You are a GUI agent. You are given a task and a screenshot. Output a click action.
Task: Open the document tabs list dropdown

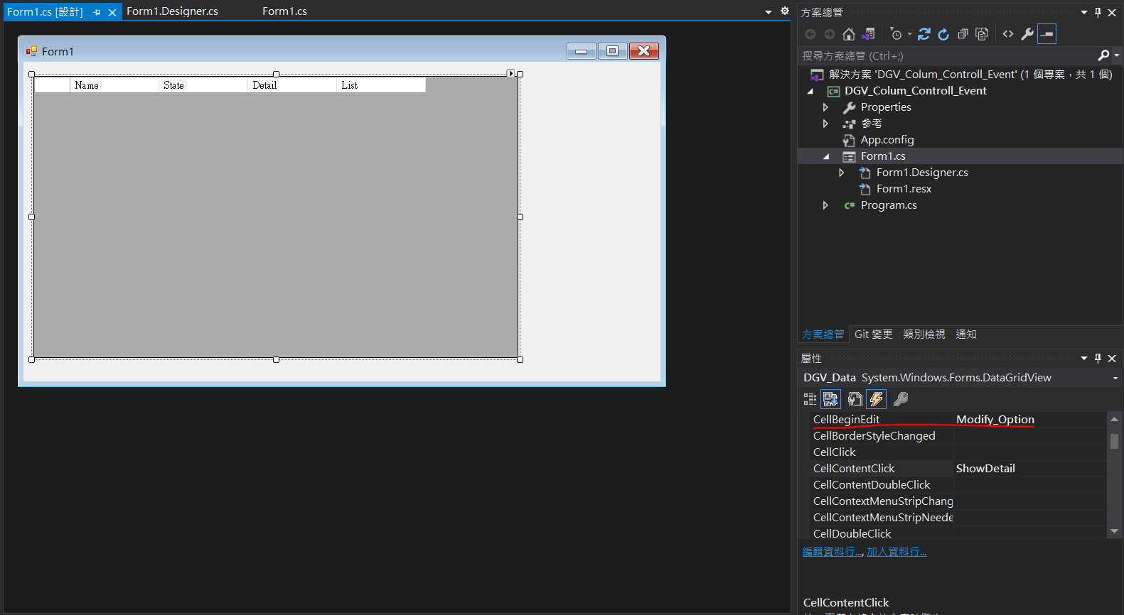[769, 11]
